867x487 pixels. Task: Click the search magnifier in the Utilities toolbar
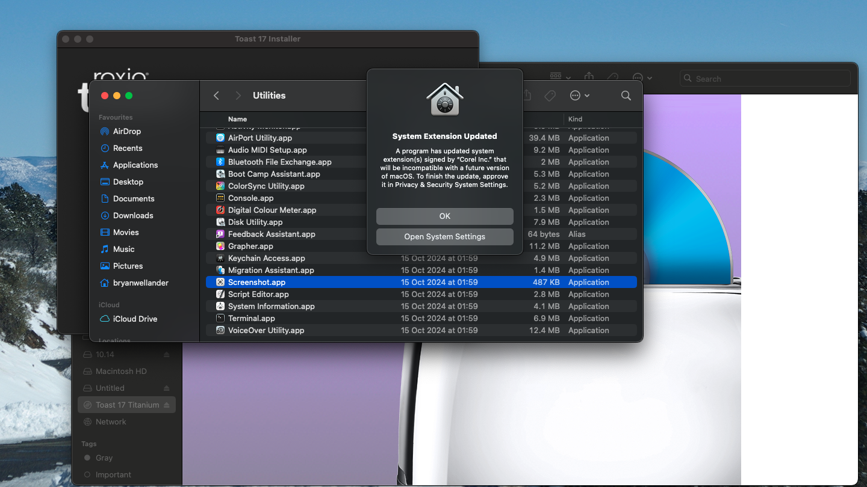pyautogui.click(x=626, y=96)
